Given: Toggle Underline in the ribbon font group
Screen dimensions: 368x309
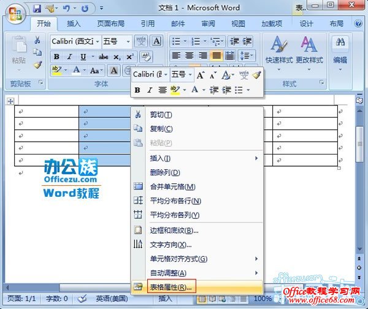Looking at the screenshot, I should point(83,56).
